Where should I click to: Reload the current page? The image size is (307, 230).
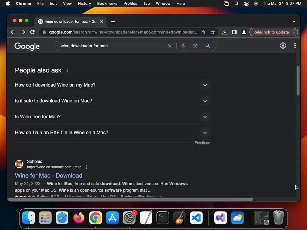[32, 32]
